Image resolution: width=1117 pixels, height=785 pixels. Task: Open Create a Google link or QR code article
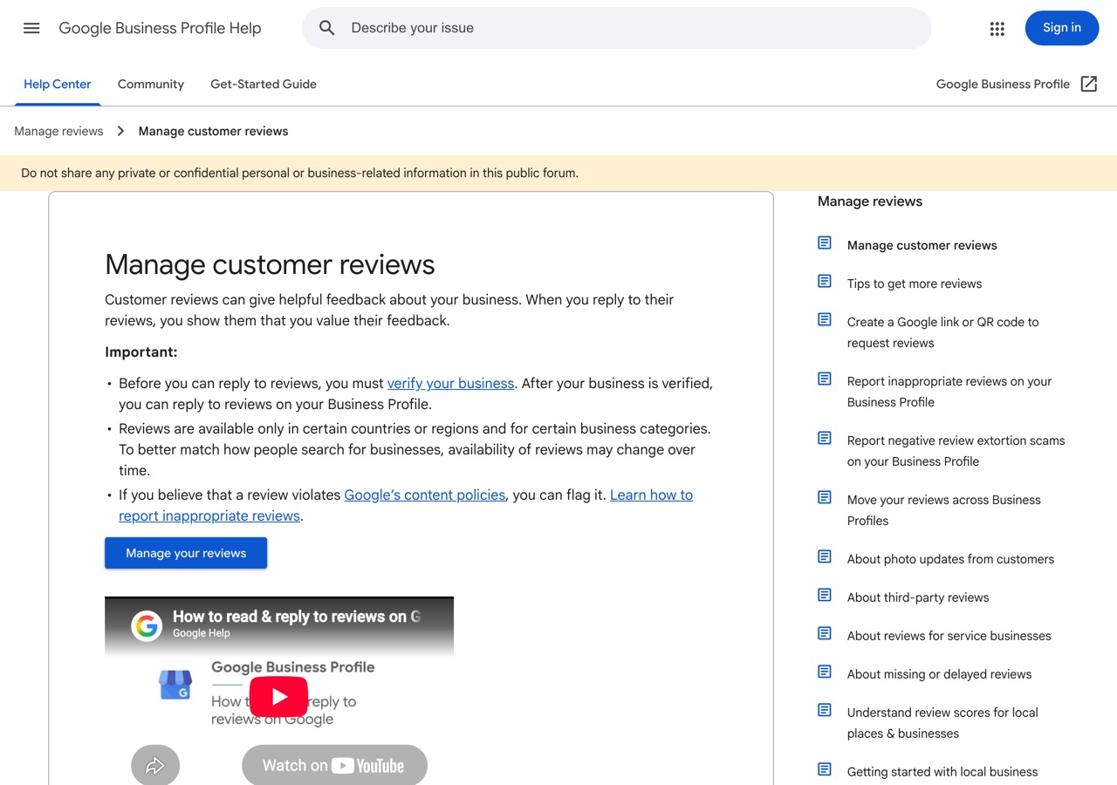(943, 332)
